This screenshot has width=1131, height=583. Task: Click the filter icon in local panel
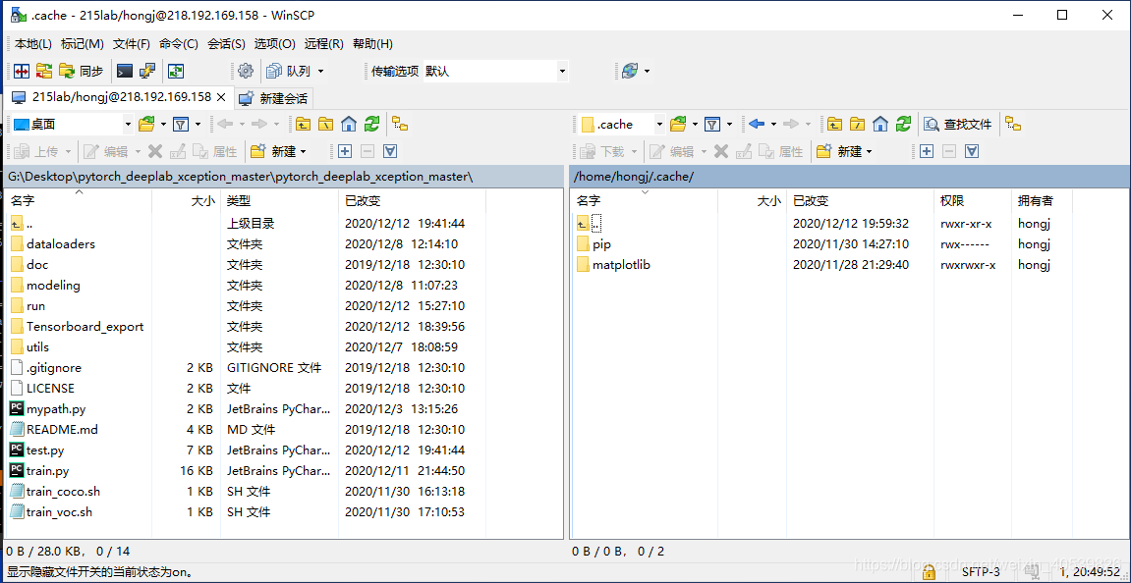point(181,124)
